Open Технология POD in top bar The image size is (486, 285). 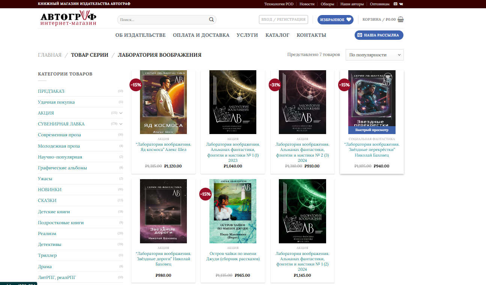tap(279, 4)
